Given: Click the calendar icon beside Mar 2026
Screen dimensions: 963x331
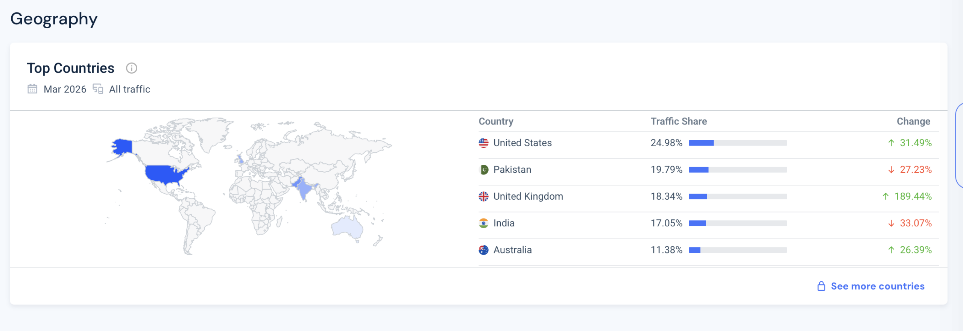Looking at the screenshot, I should 32,89.
